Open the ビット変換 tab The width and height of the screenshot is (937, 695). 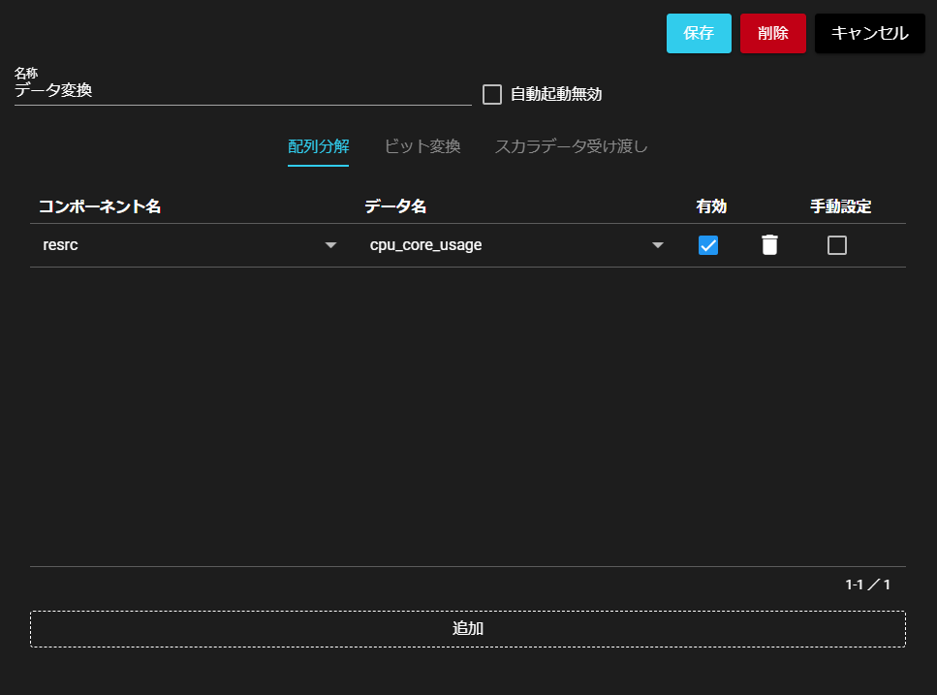[422, 147]
